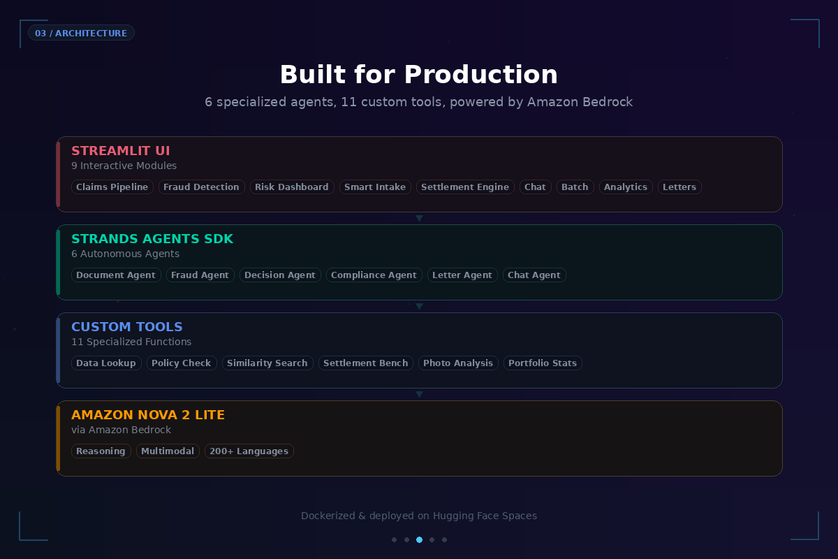This screenshot has width=838, height=559.
Task: Select the Fraud Agent tag
Action: click(200, 275)
